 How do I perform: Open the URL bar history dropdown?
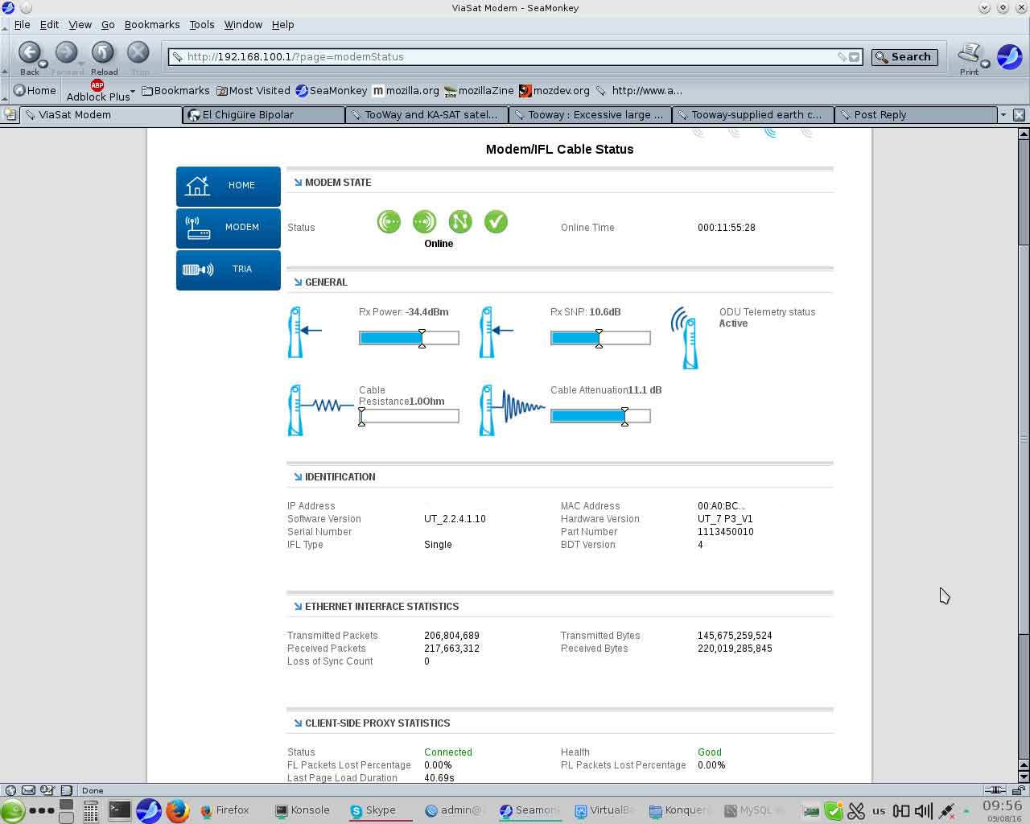(x=855, y=56)
